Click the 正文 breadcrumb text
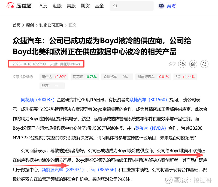 [x=72, y=25]
